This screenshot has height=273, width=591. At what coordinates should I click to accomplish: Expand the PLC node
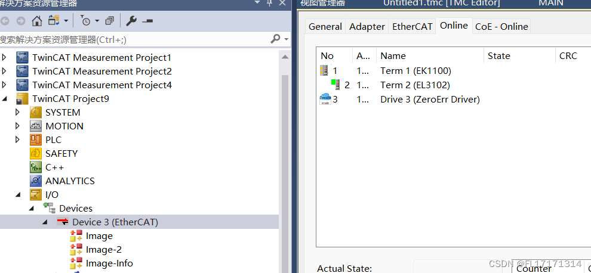point(18,139)
